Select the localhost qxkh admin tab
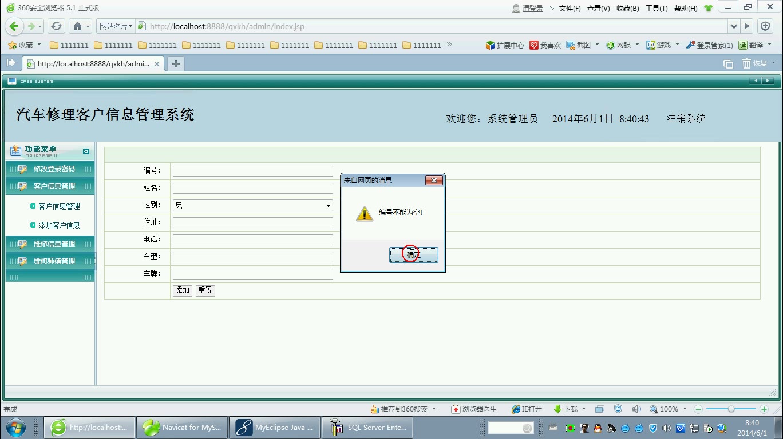Screen dimensions: 783x439 coord(93,63)
